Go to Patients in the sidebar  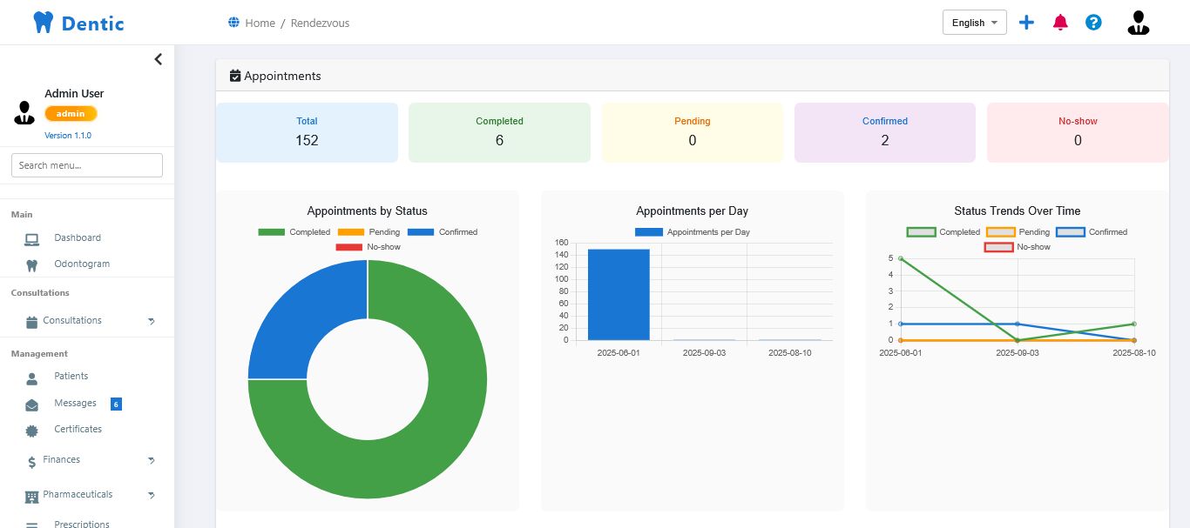pyautogui.click(x=71, y=376)
